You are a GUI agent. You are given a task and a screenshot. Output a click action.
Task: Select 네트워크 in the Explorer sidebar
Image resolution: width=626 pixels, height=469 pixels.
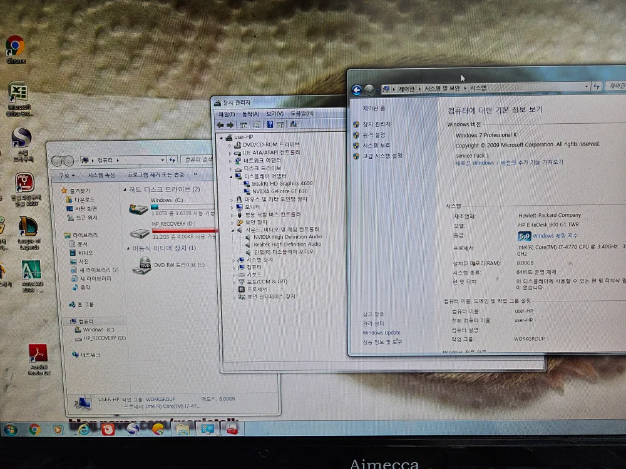pyautogui.click(x=90, y=355)
